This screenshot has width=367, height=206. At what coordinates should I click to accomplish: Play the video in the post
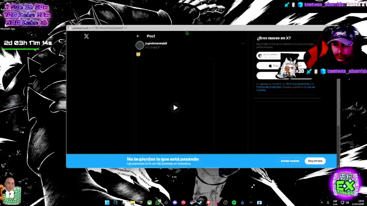point(175,108)
